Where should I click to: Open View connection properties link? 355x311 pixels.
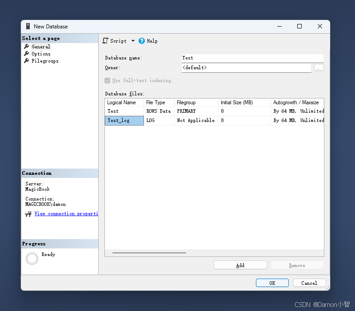point(66,213)
